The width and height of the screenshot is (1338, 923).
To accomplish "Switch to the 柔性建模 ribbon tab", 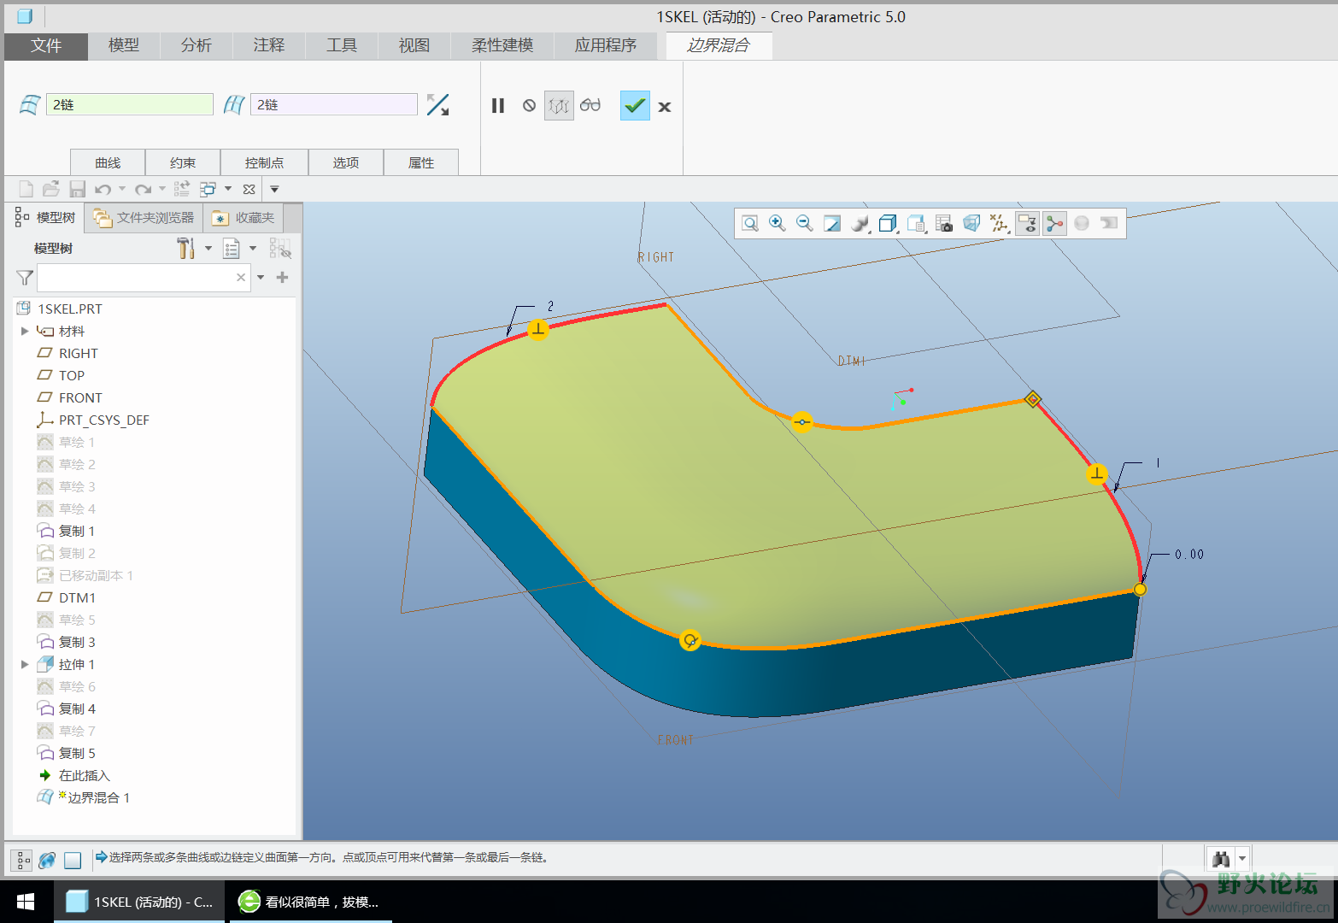I will tap(502, 46).
